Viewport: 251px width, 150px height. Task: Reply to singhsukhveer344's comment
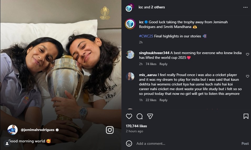tap(163, 64)
